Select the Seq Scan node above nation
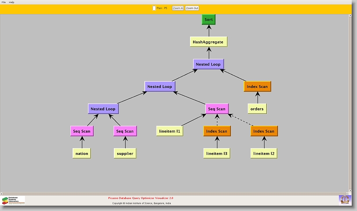This screenshot has height=211, width=357. 81,131
